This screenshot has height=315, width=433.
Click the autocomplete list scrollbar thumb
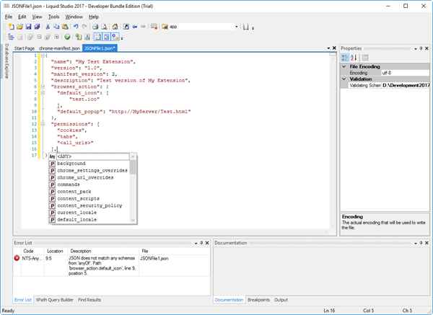tap(133, 167)
